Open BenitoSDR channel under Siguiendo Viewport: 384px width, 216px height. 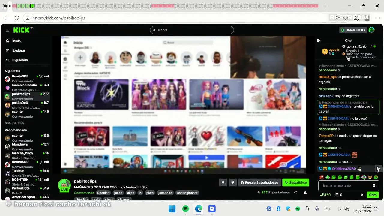coord(26,79)
